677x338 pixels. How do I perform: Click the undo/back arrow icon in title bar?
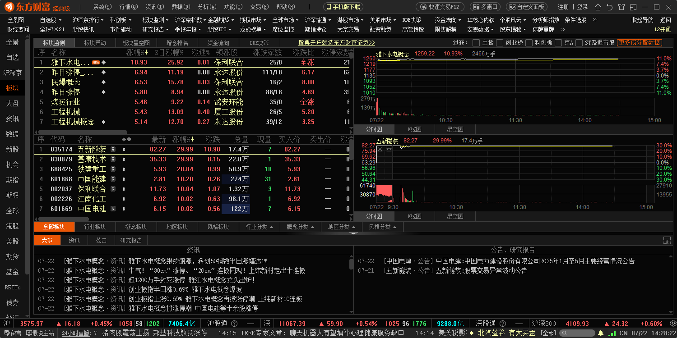610,7
